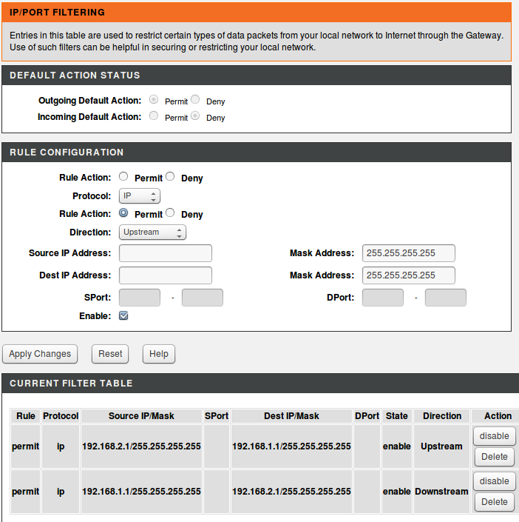Click the RULE CONFIGURATION heading
The width and height of the screenshot is (519, 522).
(67, 153)
